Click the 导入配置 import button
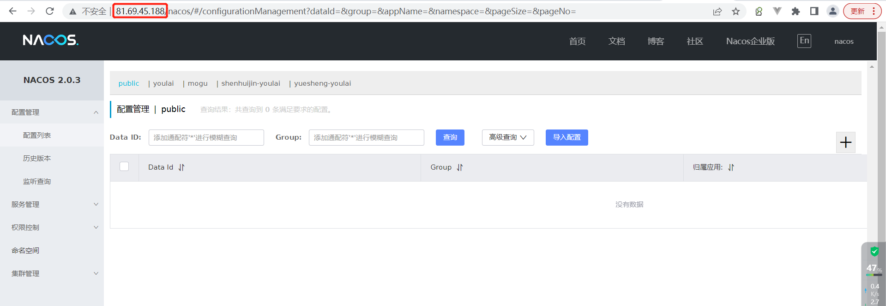This screenshot has height=306, width=886. tap(567, 137)
